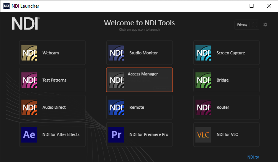Open settings with the gear icon

click(x=265, y=25)
